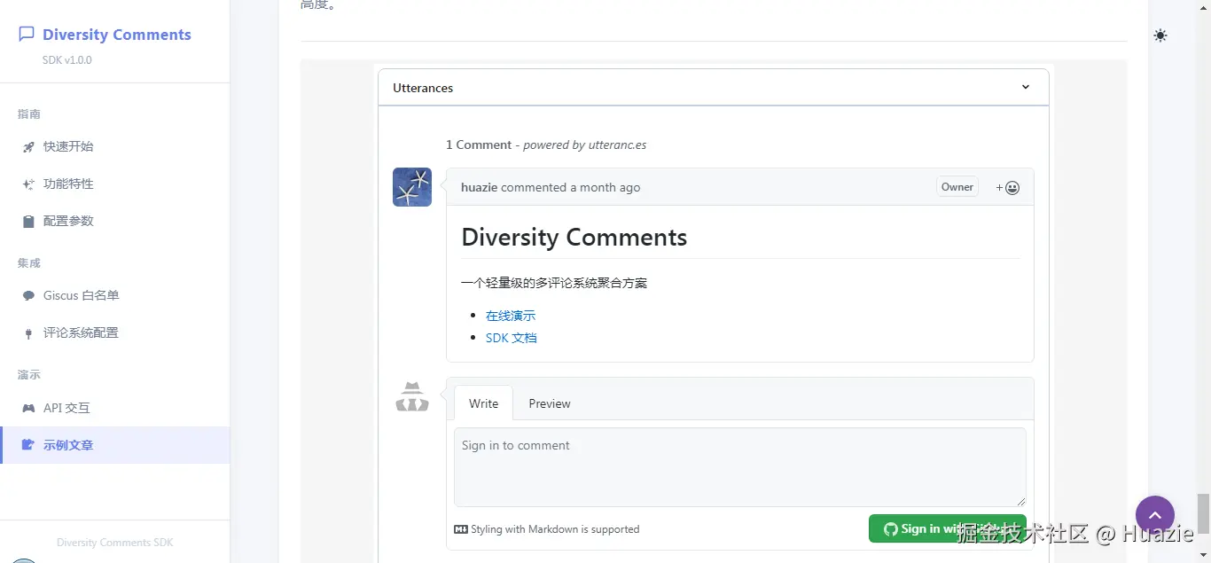Open the Giscus 白名单 page
The height and width of the screenshot is (563, 1211).
(x=115, y=296)
